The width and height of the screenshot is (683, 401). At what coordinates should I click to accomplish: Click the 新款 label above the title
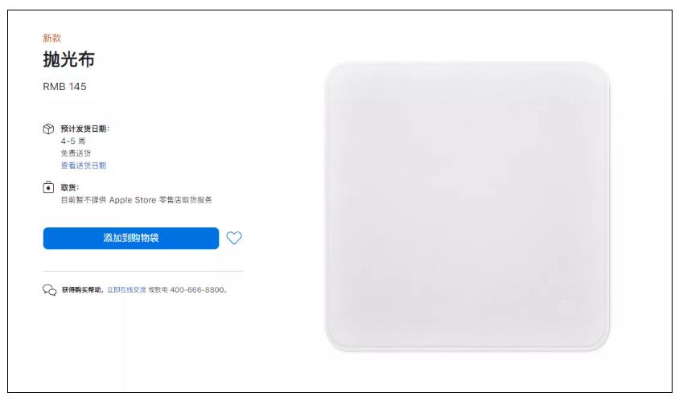[51, 38]
